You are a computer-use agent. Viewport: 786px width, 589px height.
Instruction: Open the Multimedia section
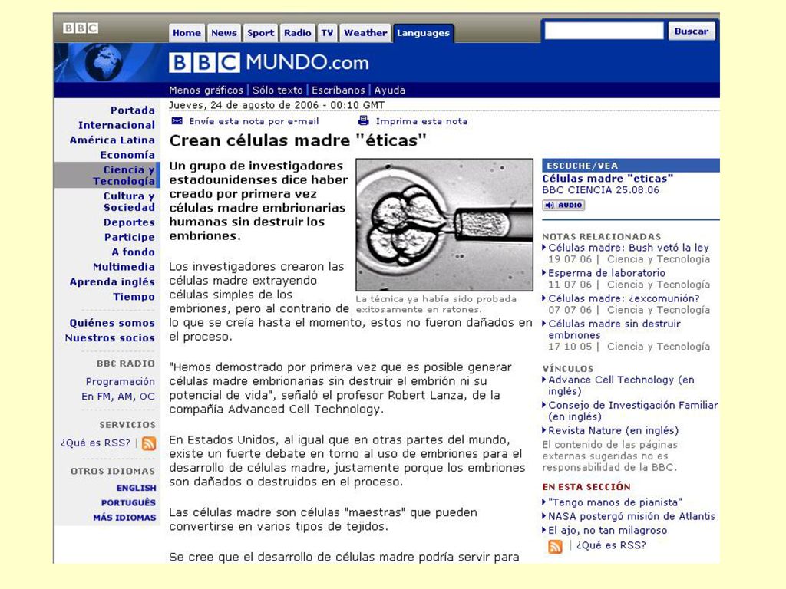click(x=124, y=267)
